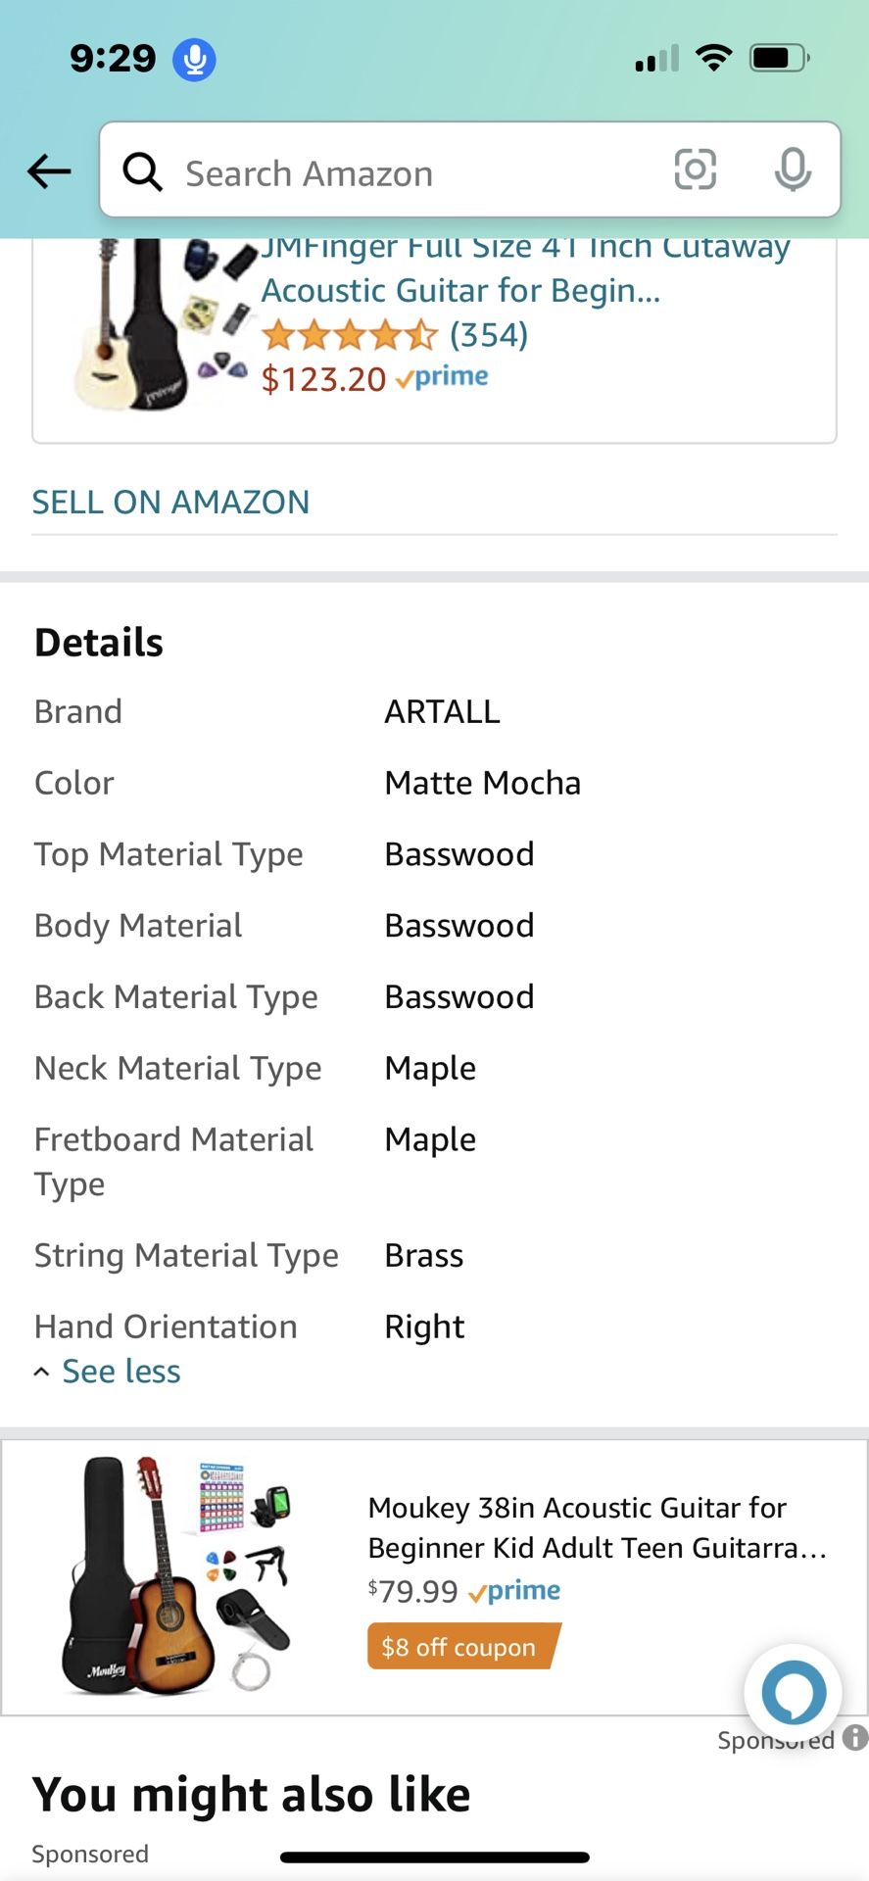
Task: Open the Alexa assistant button
Action: pos(793,1691)
